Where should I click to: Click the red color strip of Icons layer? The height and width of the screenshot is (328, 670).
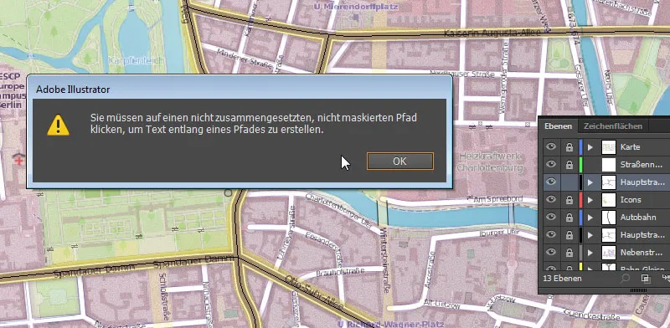pyautogui.click(x=580, y=200)
